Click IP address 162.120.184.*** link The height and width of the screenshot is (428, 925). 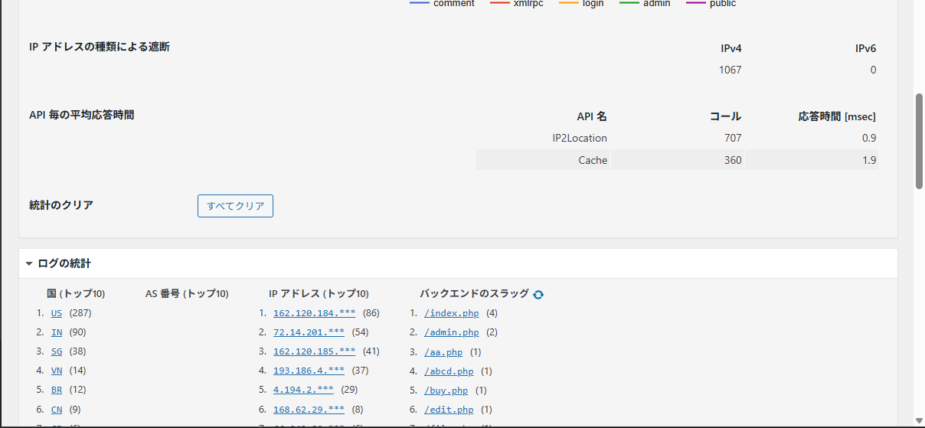pos(314,313)
